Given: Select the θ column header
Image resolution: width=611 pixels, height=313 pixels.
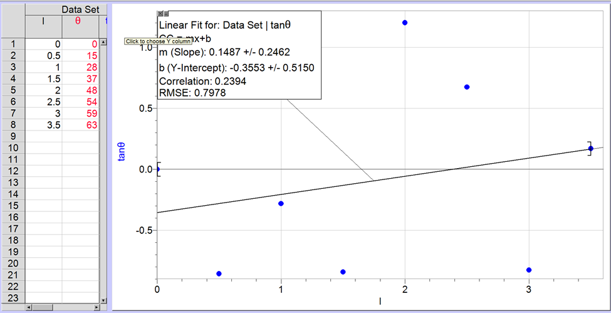Looking at the screenshot, I should click(80, 26).
